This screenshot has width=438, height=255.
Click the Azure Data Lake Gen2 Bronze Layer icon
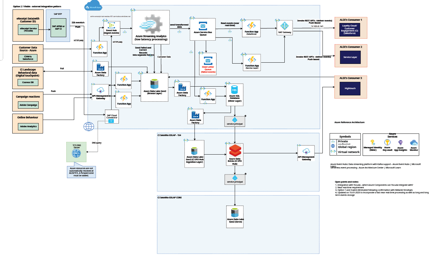pos(155,84)
